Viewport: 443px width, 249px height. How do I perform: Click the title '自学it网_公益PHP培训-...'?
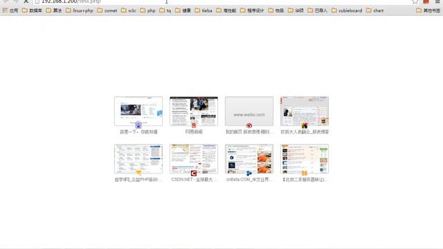(x=138, y=180)
